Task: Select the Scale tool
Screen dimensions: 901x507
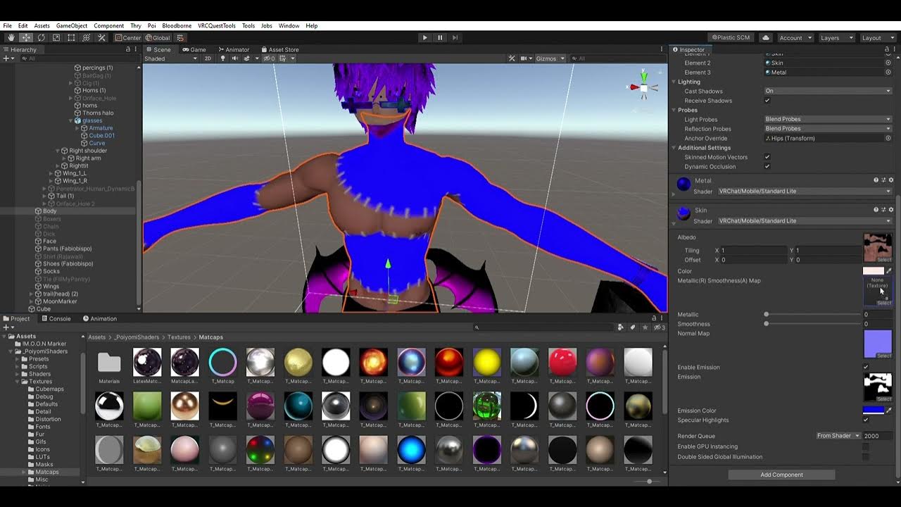Action: 56,37
